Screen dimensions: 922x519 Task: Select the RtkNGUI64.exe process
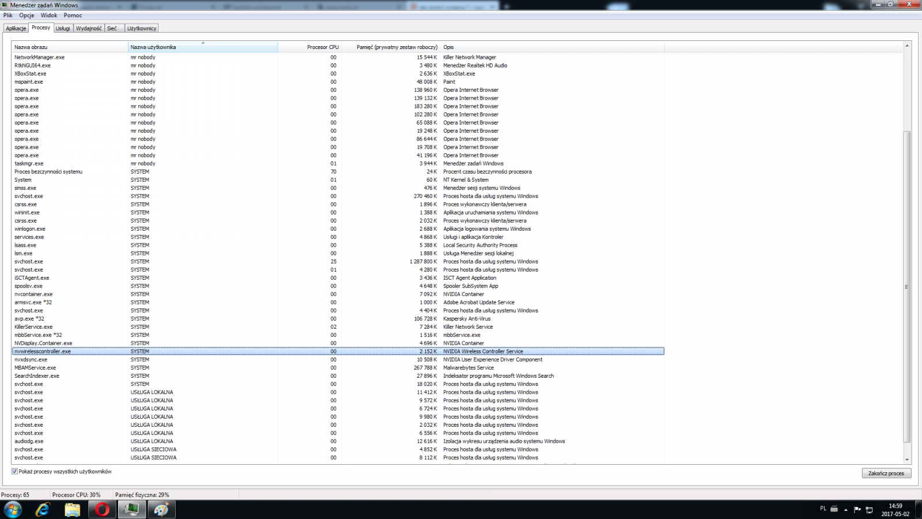click(338, 65)
